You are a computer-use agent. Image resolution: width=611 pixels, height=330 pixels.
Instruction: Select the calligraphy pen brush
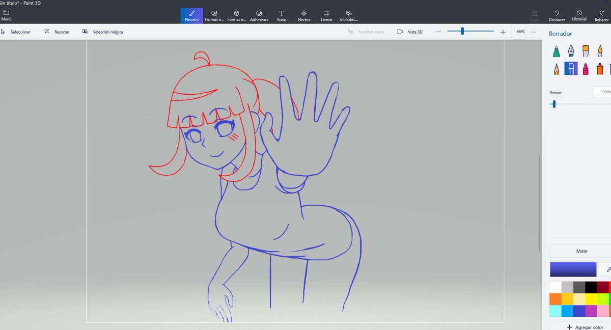pyautogui.click(x=571, y=51)
